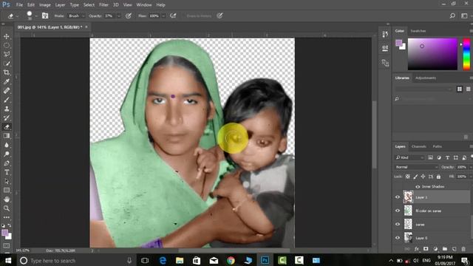Switch to the Paths tab

437,146
